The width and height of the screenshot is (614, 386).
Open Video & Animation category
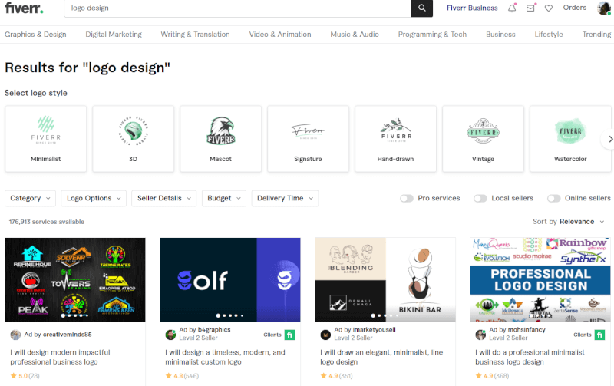point(280,35)
